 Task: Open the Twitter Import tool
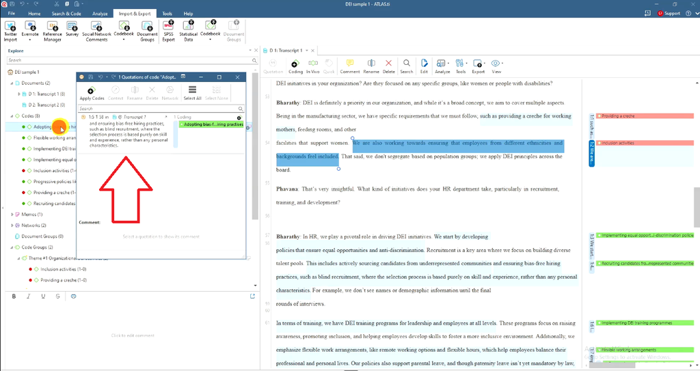(x=10, y=31)
